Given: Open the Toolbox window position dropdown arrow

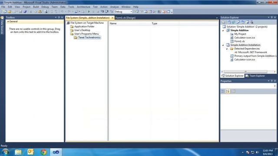Looking at the screenshot, I should click(56, 17).
